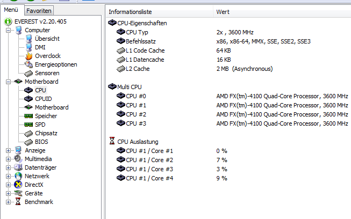Open Energieoptionen in the tree

(56, 64)
